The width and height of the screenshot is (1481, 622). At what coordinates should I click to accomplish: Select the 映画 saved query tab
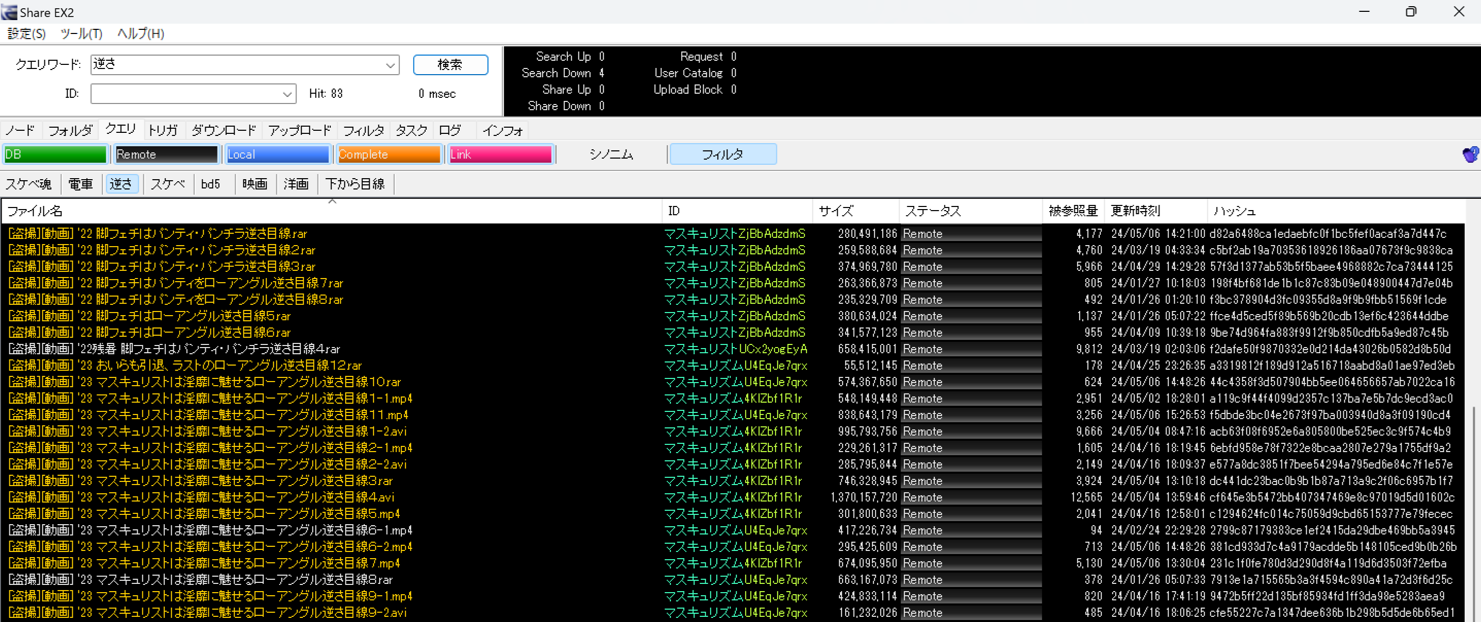[x=255, y=184]
